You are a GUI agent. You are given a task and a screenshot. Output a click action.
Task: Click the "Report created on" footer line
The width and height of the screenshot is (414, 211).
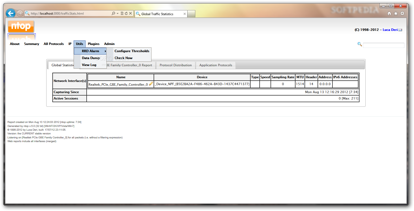44,122
